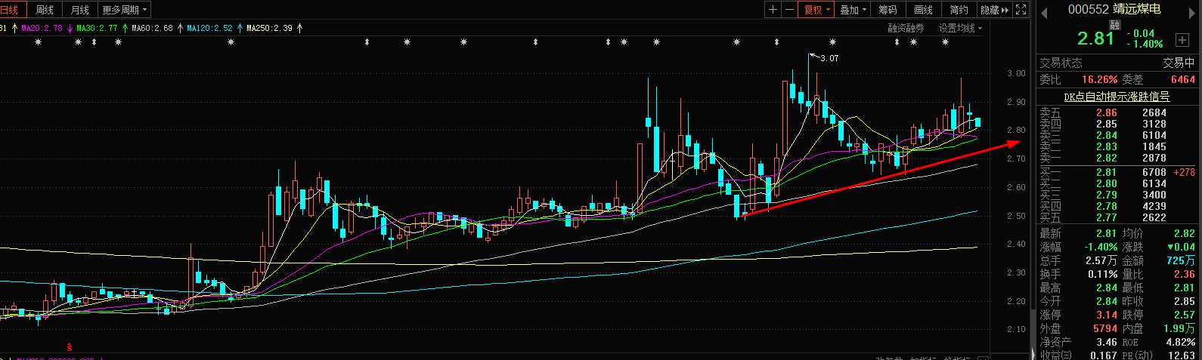The width and height of the screenshot is (1202, 360).
Task: Go to next stock with right arrow
Action: click(x=1193, y=12)
